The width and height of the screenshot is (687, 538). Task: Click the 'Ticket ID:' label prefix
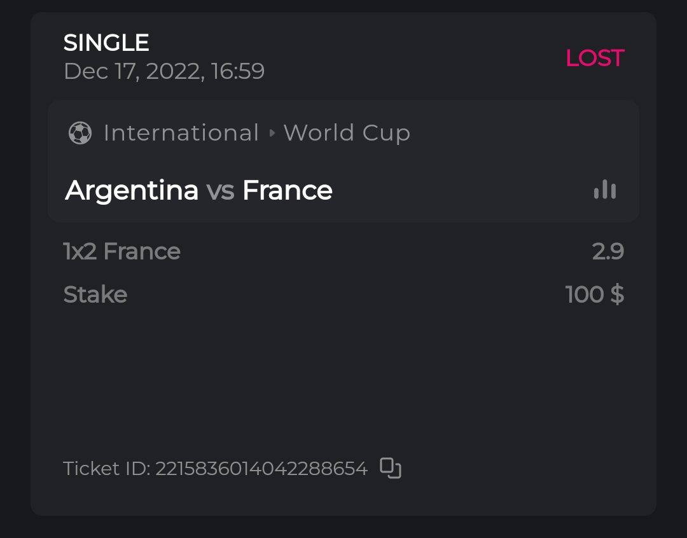point(107,469)
